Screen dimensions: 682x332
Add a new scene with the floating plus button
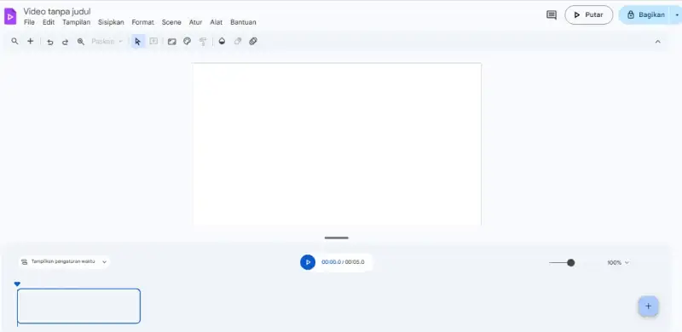pyautogui.click(x=648, y=306)
